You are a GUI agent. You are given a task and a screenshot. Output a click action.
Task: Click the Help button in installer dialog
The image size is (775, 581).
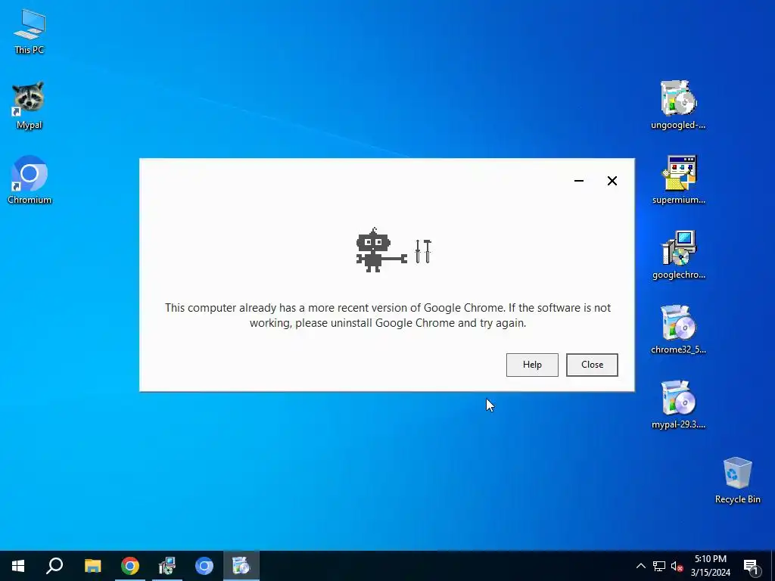(532, 365)
